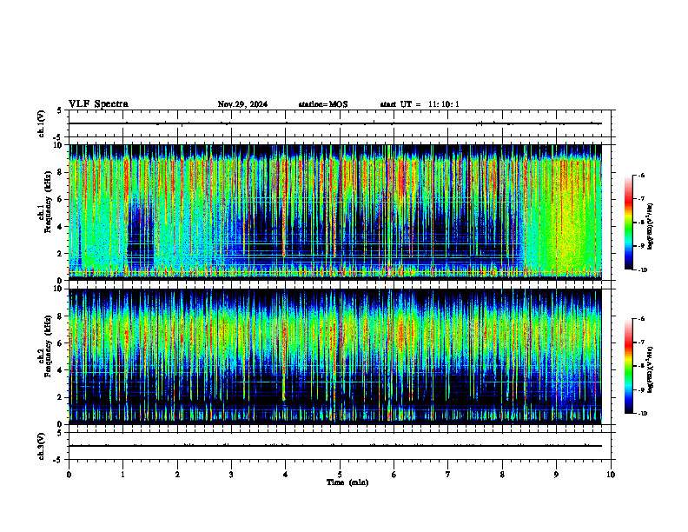The image size is (688, 532).
Task: Click tick label "3" on the Time axis
Action: pyautogui.click(x=231, y=475)
